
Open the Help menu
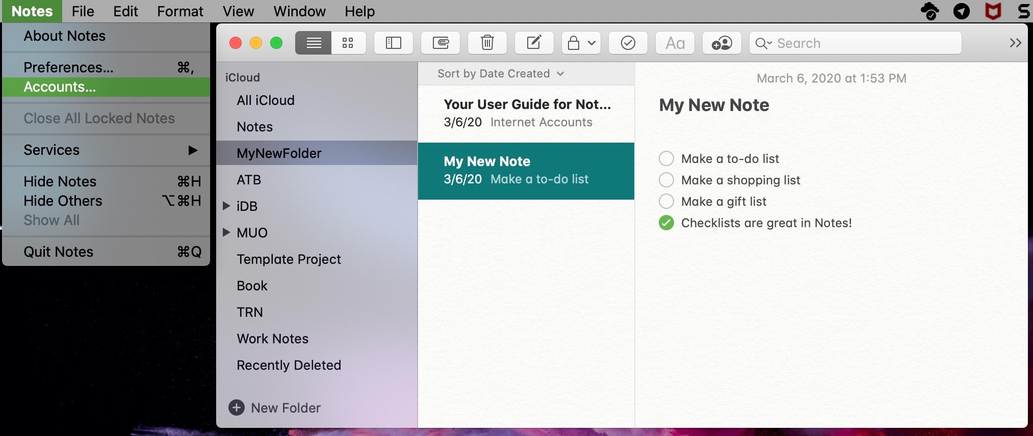(359, 11)
